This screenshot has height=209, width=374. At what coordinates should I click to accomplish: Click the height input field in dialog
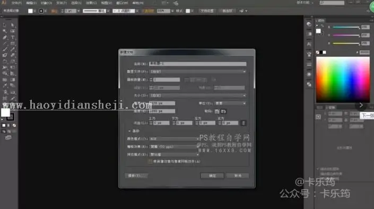click(162, 111)
